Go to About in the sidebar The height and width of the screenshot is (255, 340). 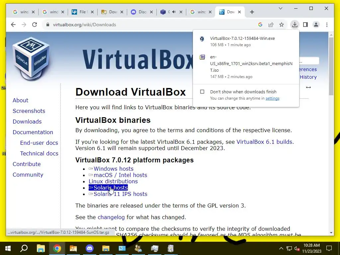pyautogui.click(x=20, y=100)
